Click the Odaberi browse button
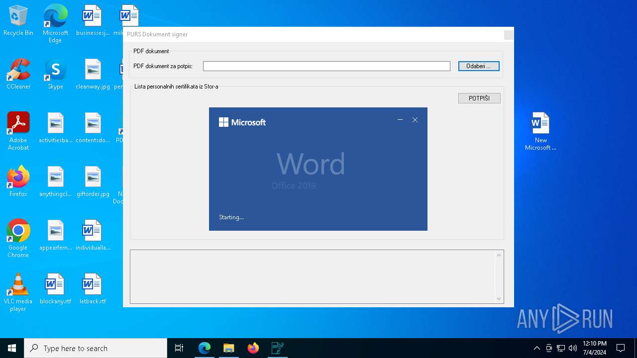The width and height of the screenshot is (637, 358). coord(479,66)
